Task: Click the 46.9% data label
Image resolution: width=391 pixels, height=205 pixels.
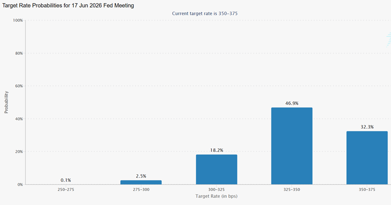Action: click(292, 103)
